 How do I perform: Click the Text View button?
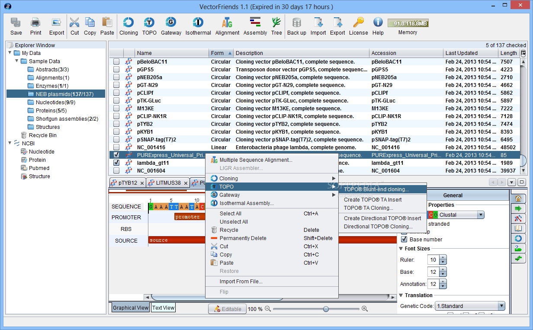point(164,308)
